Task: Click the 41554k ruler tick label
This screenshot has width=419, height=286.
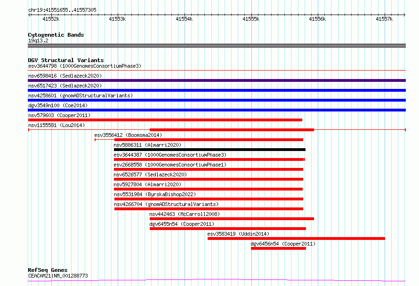Action: point(184,19)
